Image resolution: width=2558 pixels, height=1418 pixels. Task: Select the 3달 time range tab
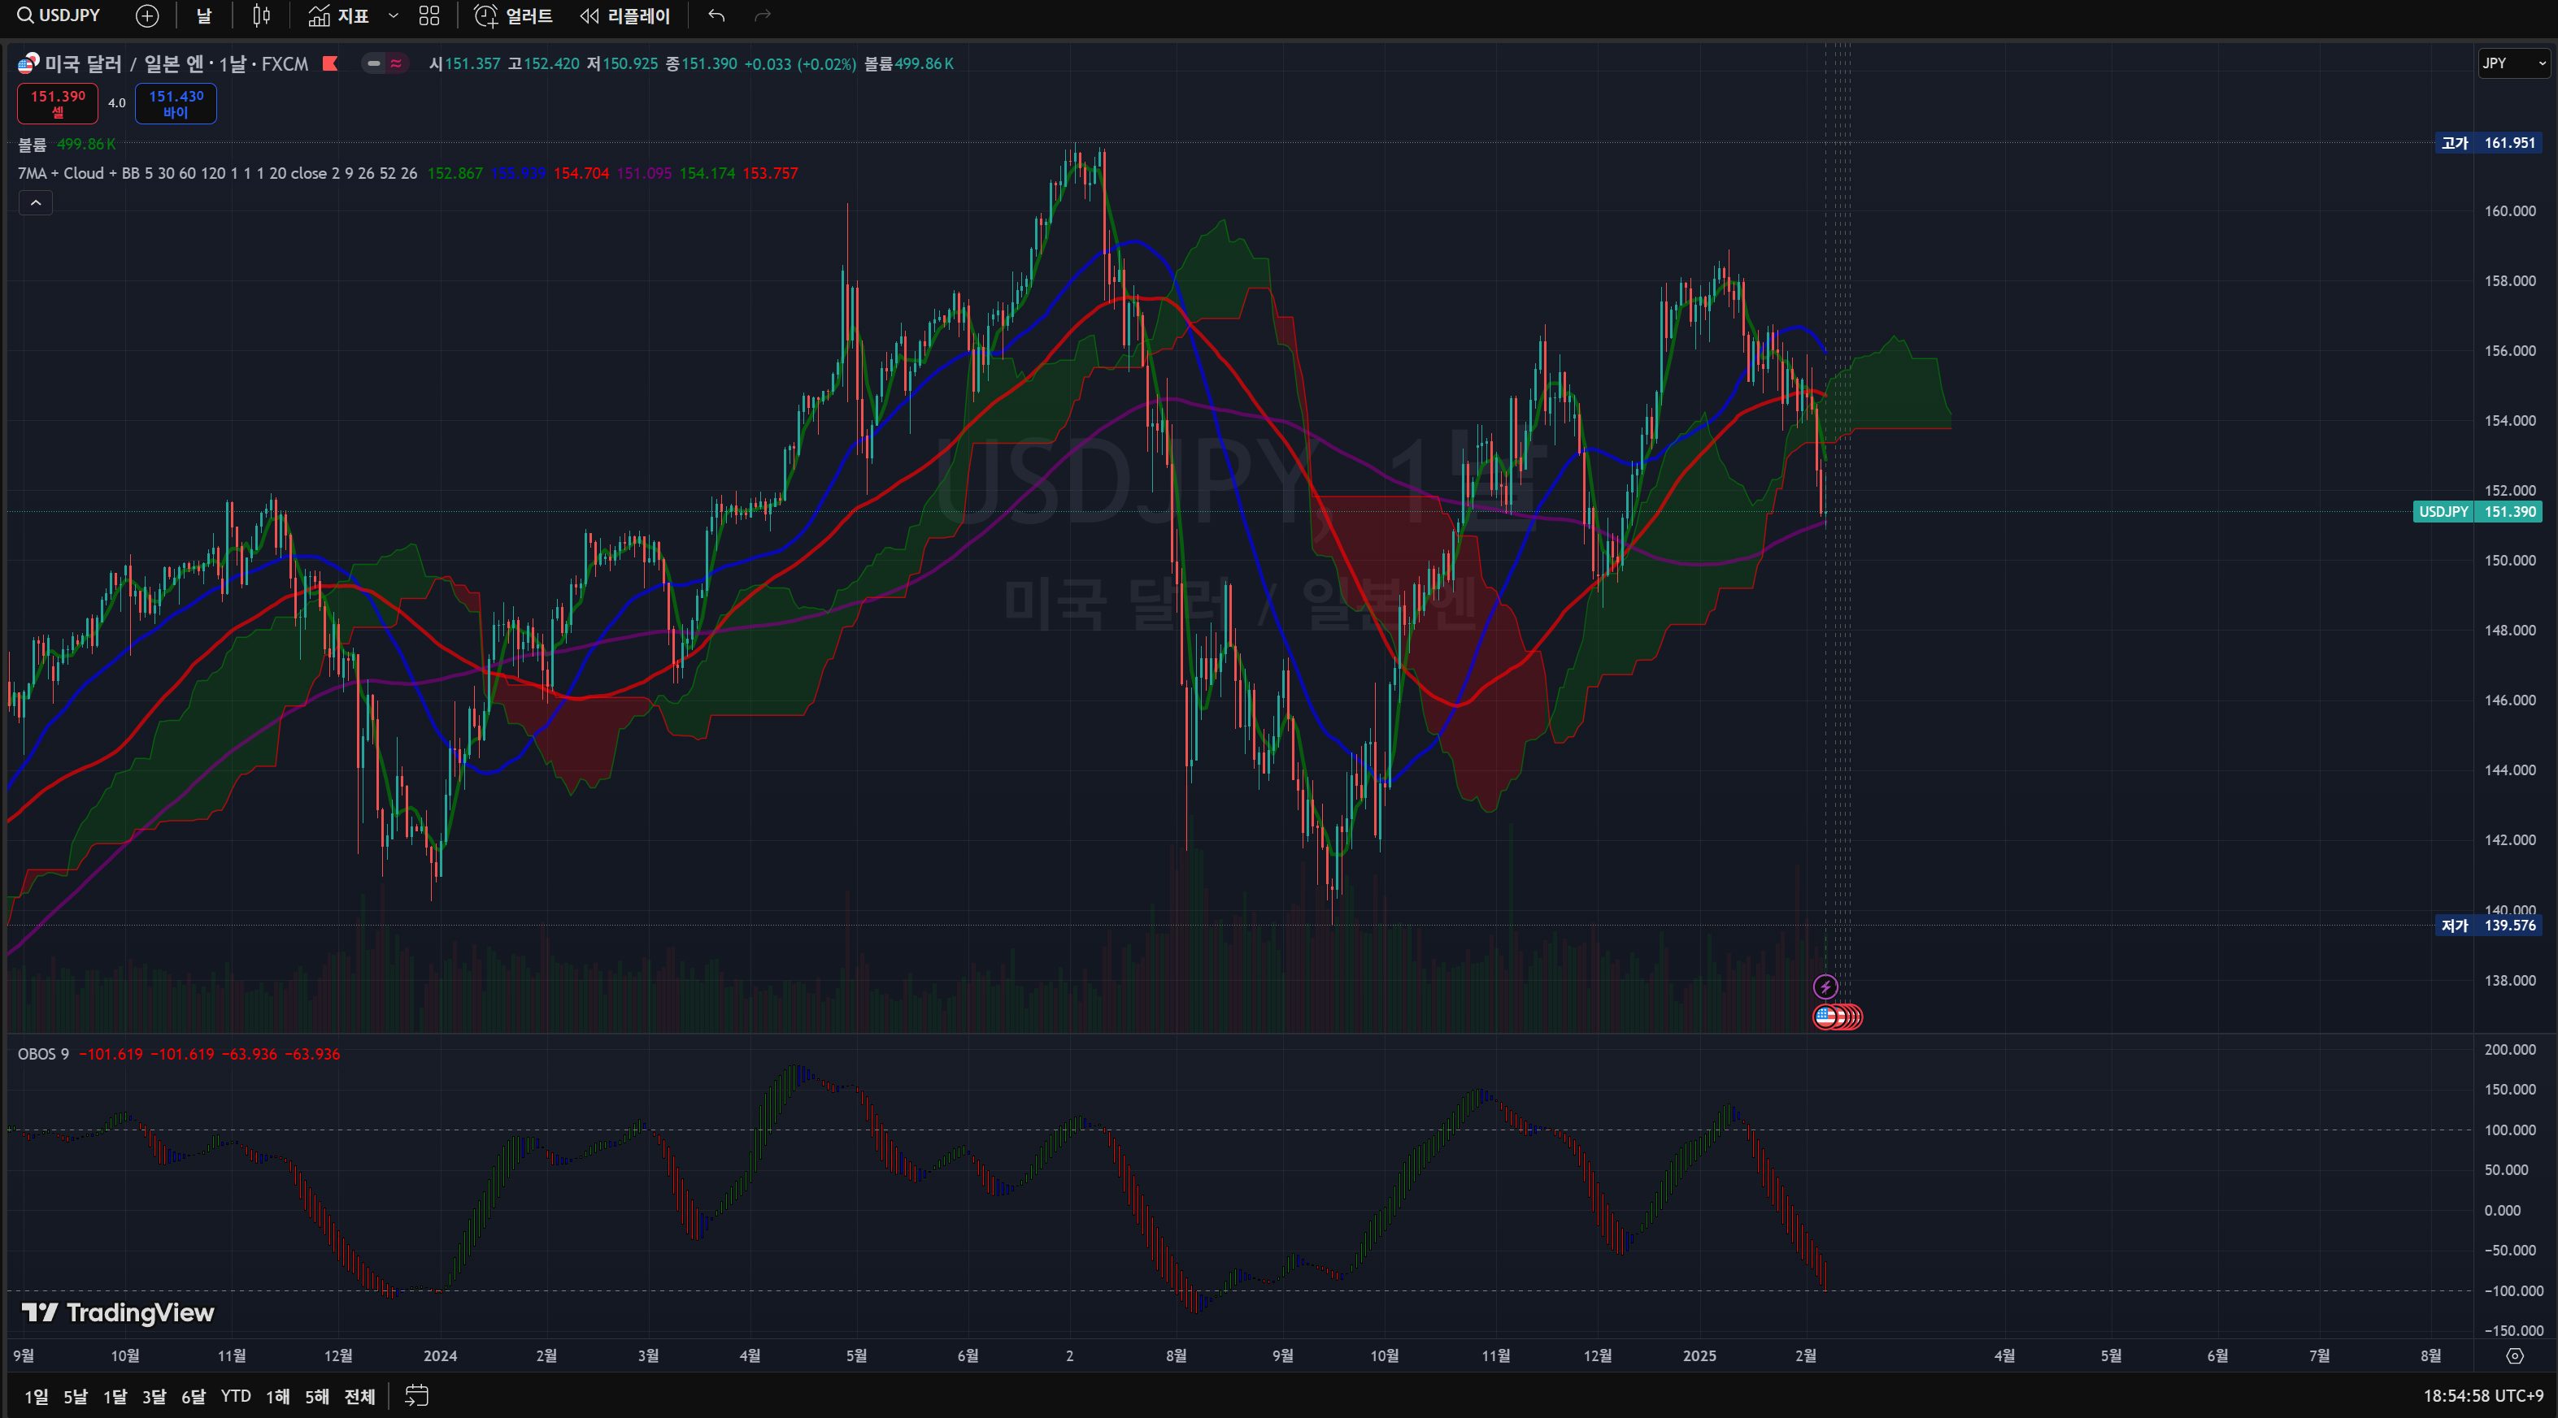pos(154,1396)
